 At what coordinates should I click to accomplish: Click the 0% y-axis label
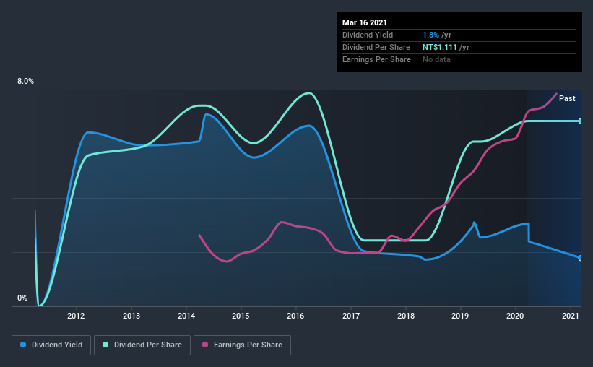click(x=22, y=298)
